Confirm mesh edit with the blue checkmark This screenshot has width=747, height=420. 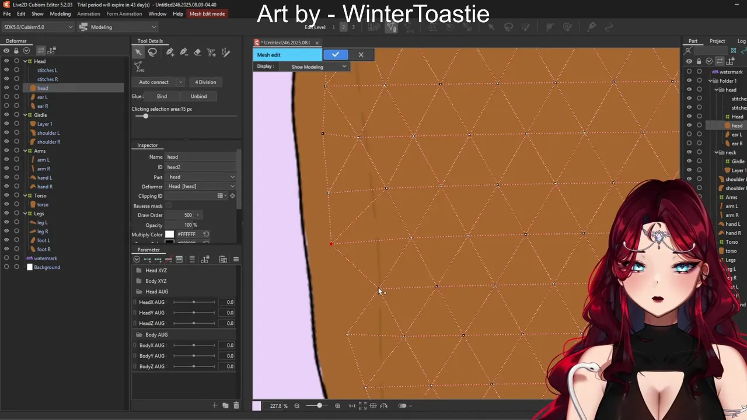coord(336,55)
